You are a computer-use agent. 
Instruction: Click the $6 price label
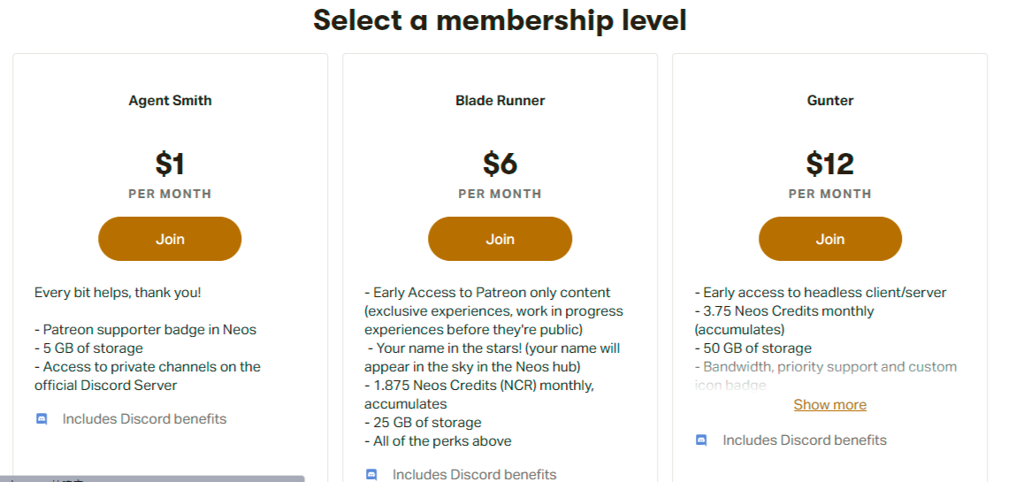[500, 164]
